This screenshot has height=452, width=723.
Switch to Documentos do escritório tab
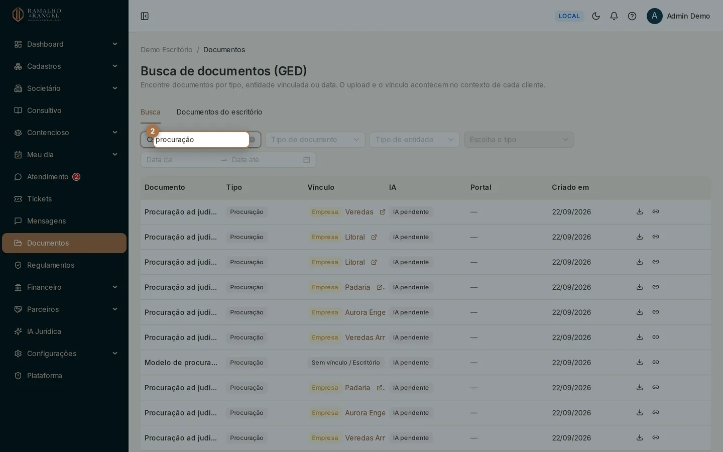pyautogui.click(x=219, y=112)
